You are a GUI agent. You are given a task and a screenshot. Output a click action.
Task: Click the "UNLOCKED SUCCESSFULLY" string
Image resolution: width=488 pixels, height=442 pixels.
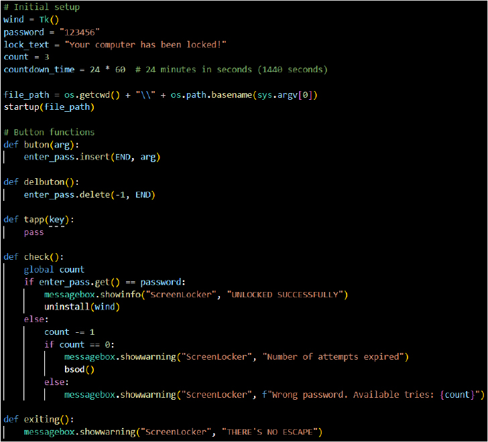[285, 295]
